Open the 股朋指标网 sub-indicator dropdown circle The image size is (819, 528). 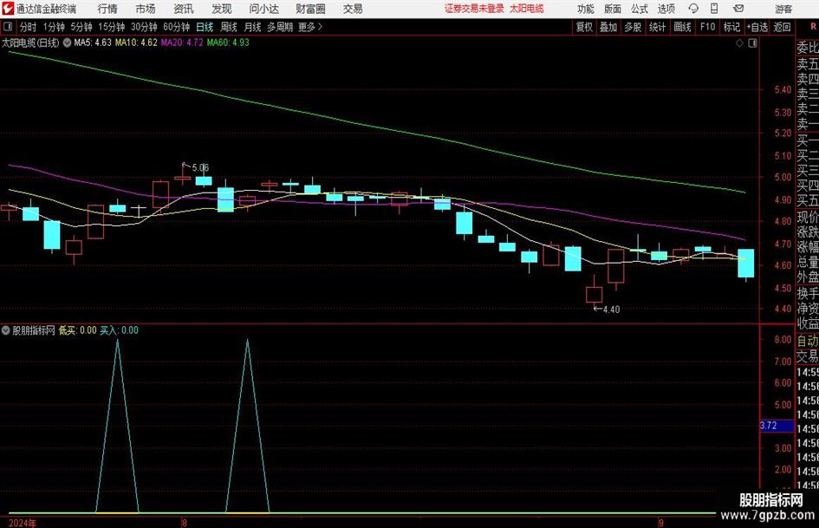point(6,330)
